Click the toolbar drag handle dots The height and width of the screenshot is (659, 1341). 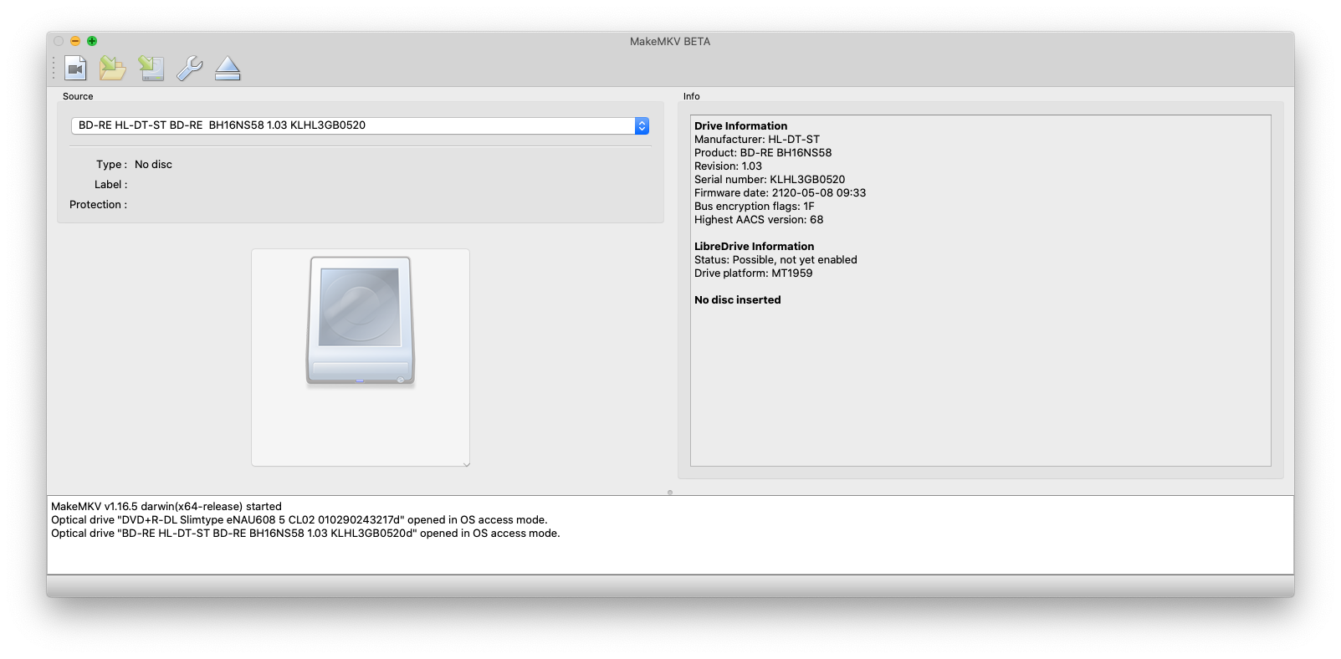pyautogui.click(x=54, y=69)
